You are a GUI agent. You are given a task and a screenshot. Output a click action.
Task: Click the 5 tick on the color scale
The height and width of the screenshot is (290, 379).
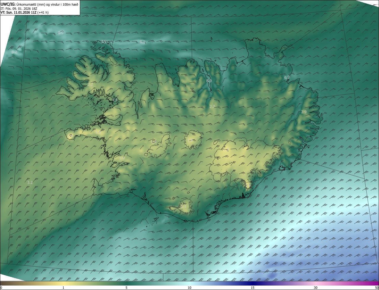[126, 288]
